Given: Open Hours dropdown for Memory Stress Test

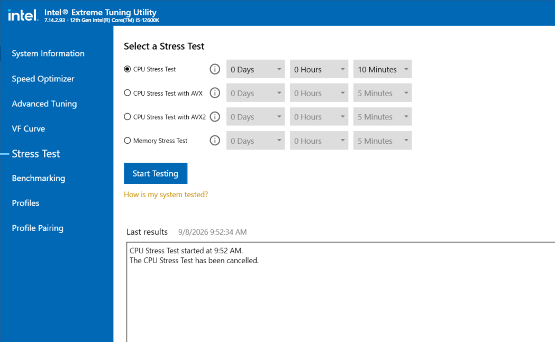Looking at the screenshot, I should click(x=319, y=141).
